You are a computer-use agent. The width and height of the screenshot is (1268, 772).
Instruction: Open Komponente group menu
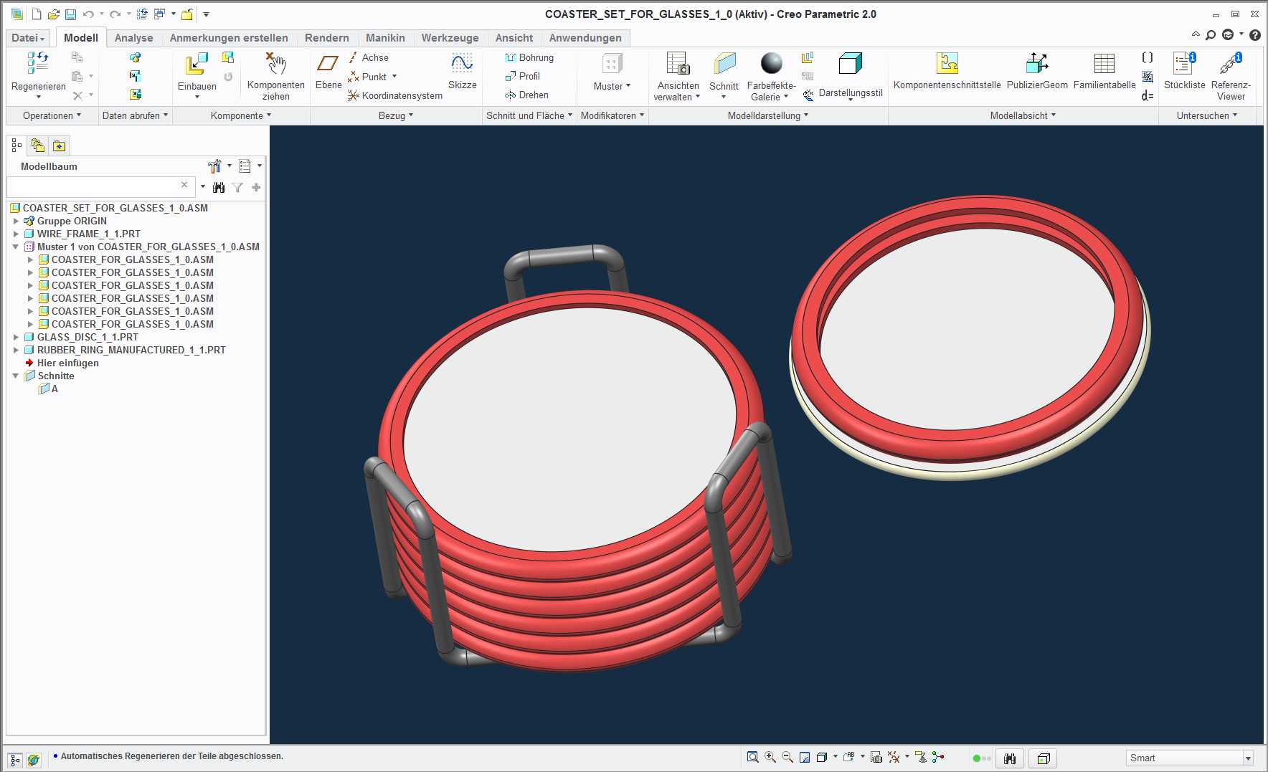pos(241,115)
